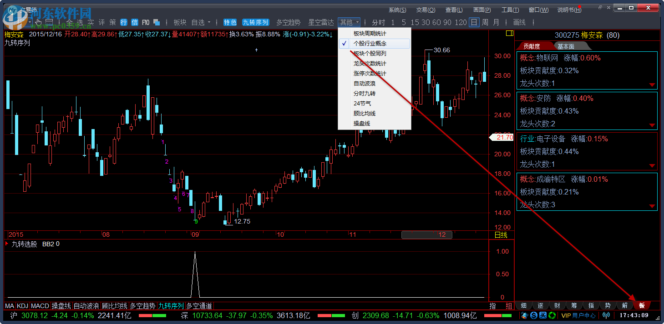The image size is (664, 324).
Task: Switch to the 周 weekly period
Action: tap(485, 22)
